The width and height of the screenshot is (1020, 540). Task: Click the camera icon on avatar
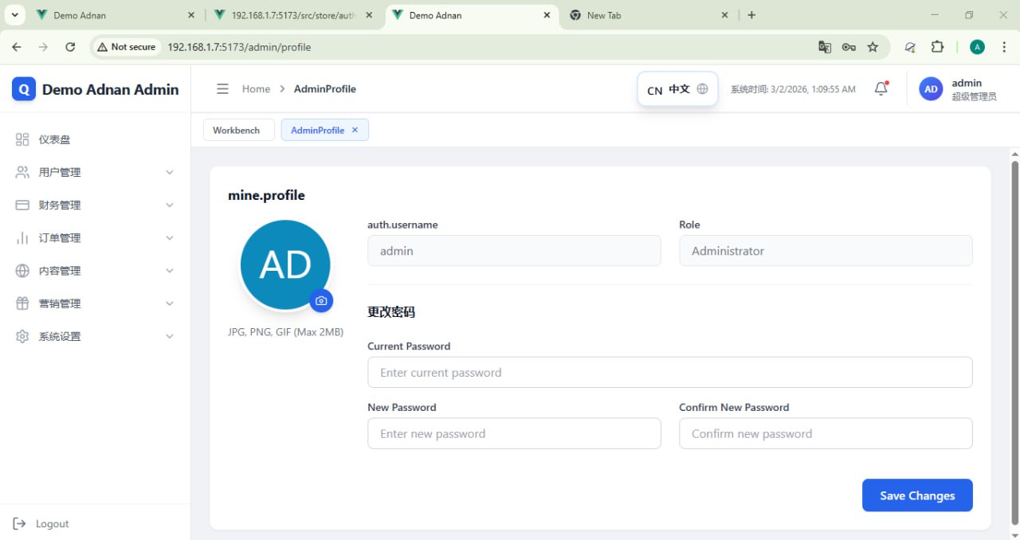(x=321, y=301)
